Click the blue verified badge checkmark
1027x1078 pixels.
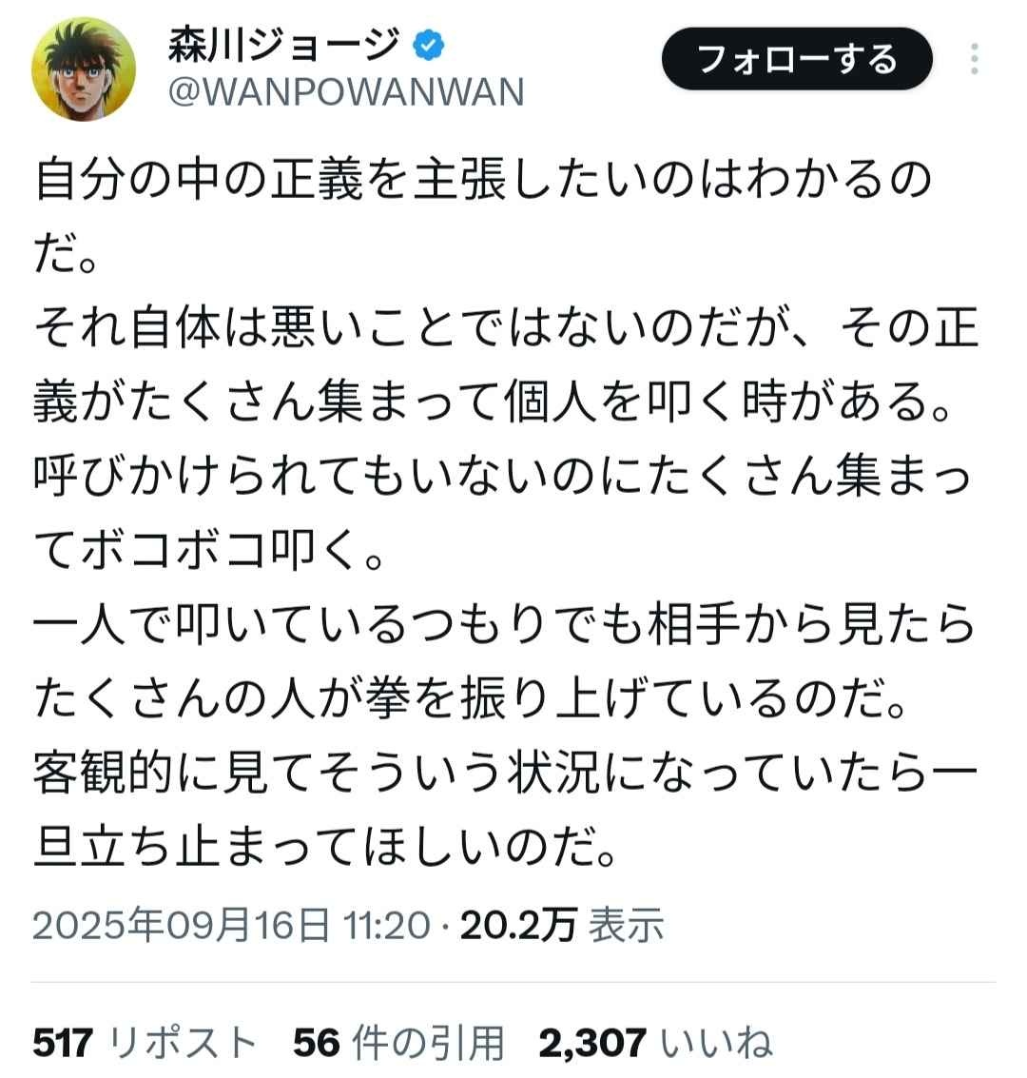[428, 46]
